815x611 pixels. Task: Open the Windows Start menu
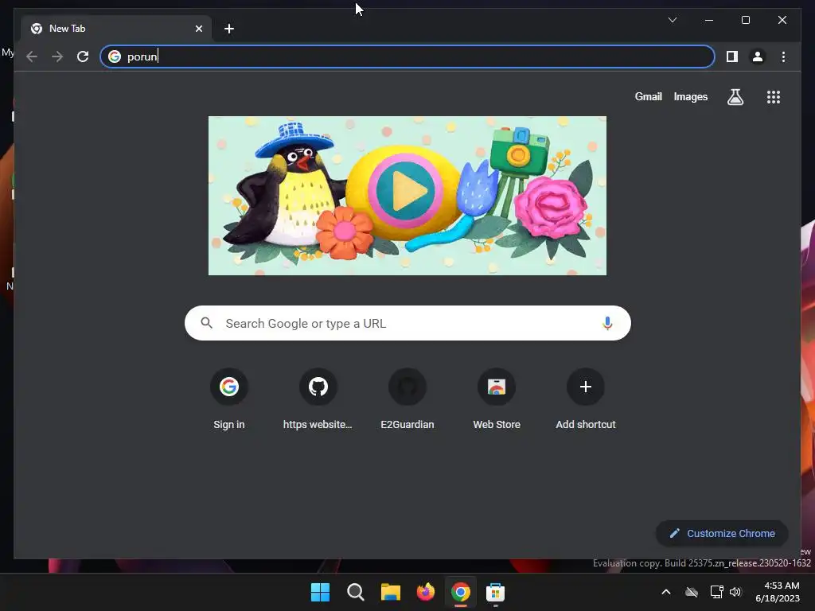point(320,592)
